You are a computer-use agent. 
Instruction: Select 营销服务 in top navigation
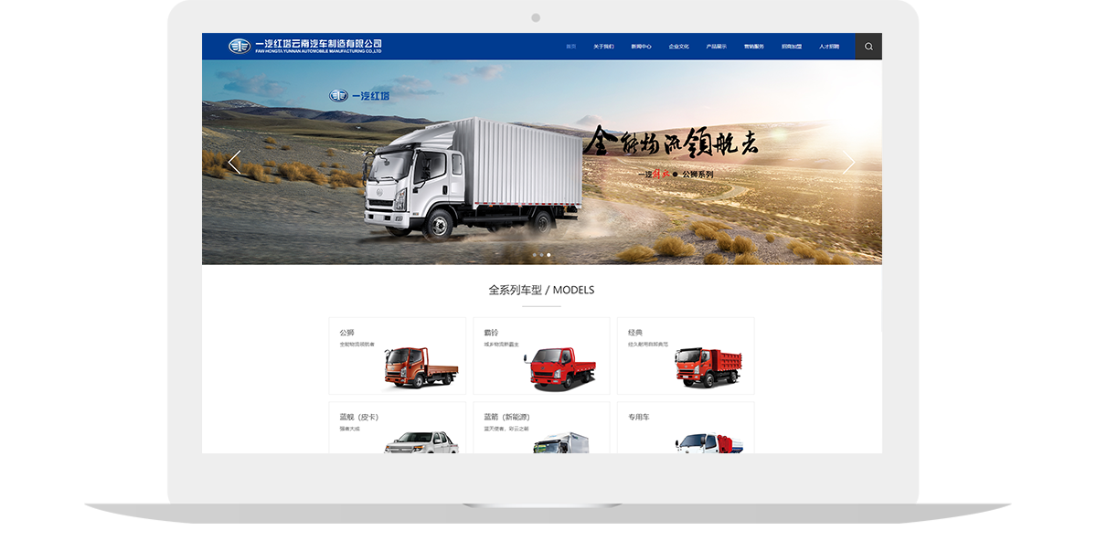coord(754,46)
